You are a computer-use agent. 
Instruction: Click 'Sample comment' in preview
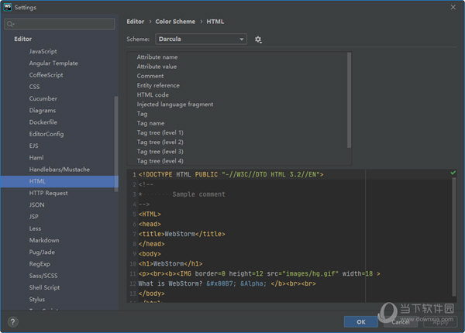(198, 194)
